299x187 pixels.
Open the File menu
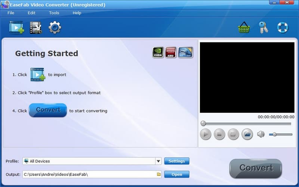click(x=11, y=13)
